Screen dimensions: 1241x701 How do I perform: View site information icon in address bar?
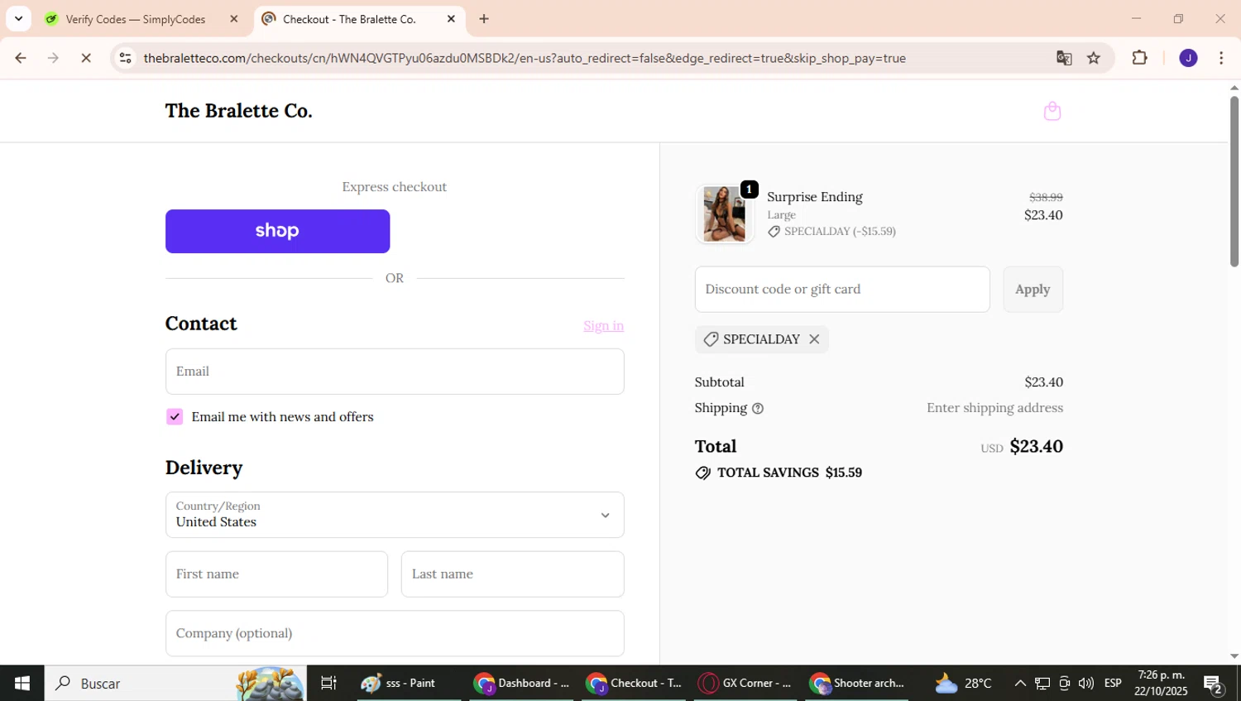[x=125, y=58]
